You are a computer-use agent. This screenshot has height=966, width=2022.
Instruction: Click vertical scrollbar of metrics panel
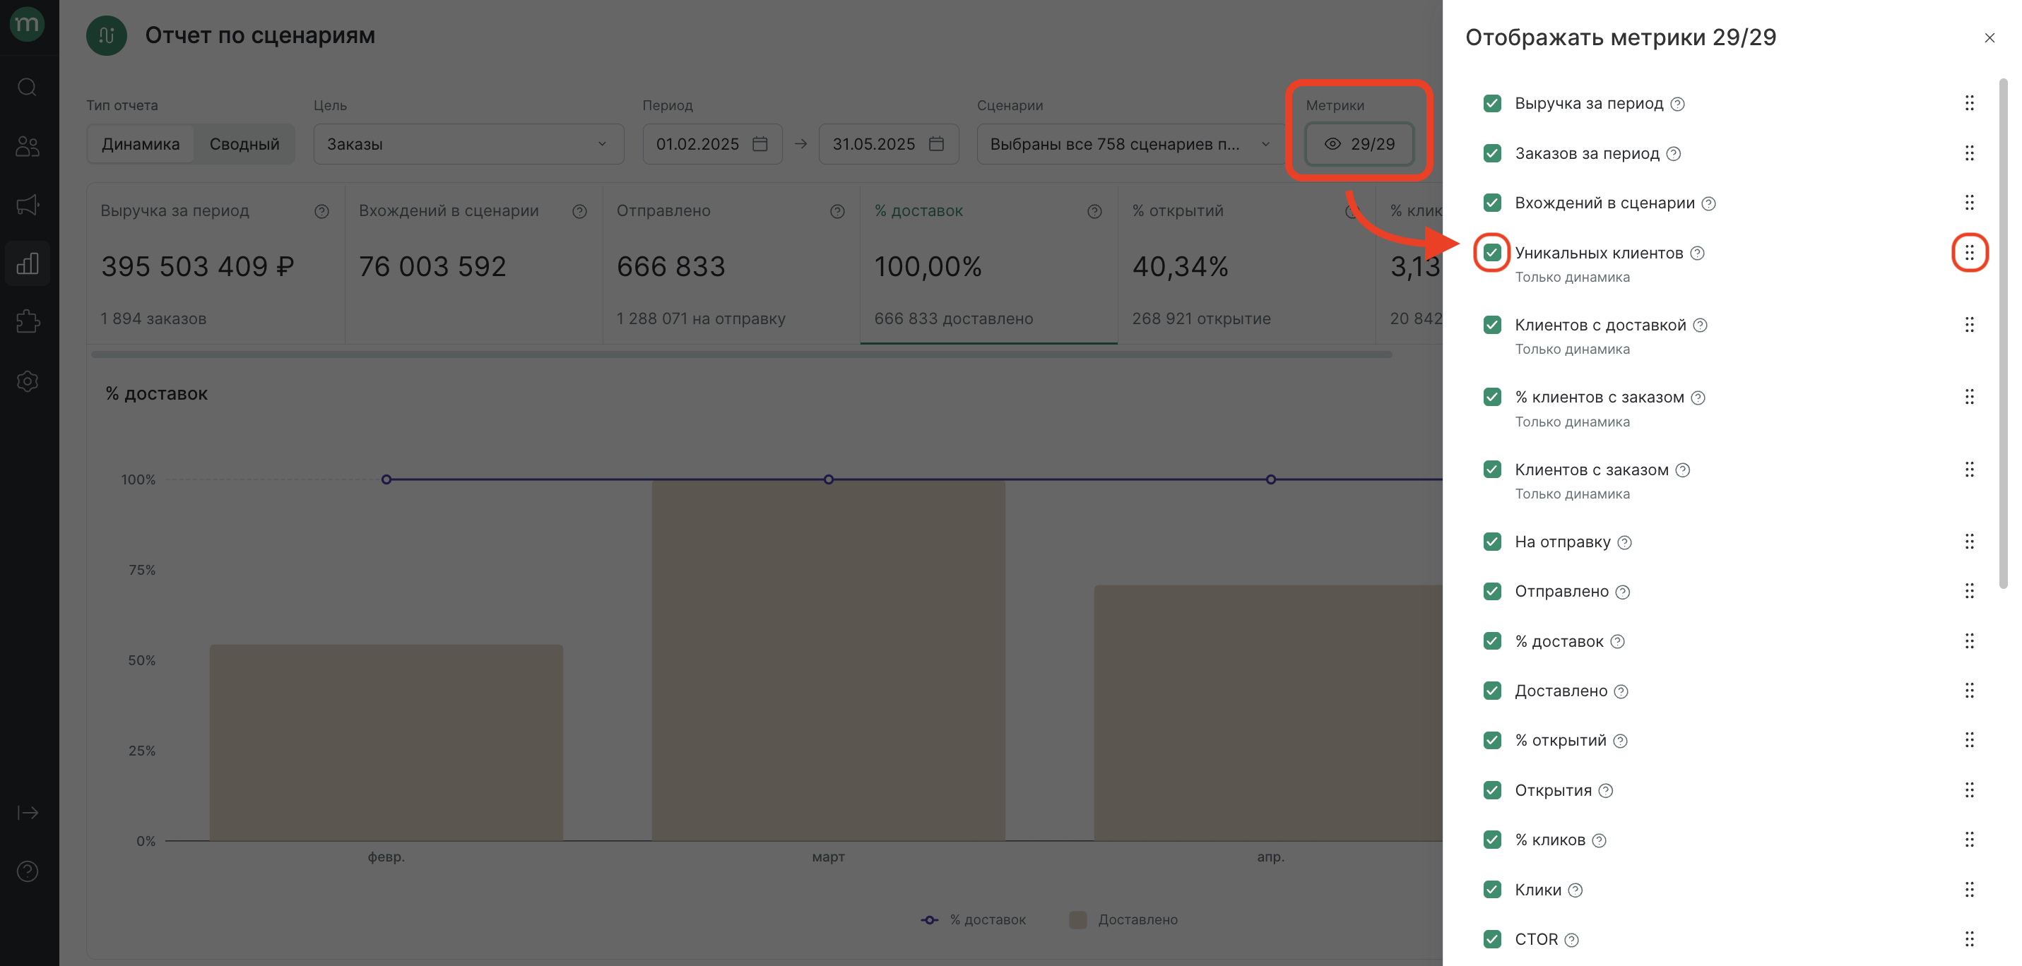tap(2003, 333)
